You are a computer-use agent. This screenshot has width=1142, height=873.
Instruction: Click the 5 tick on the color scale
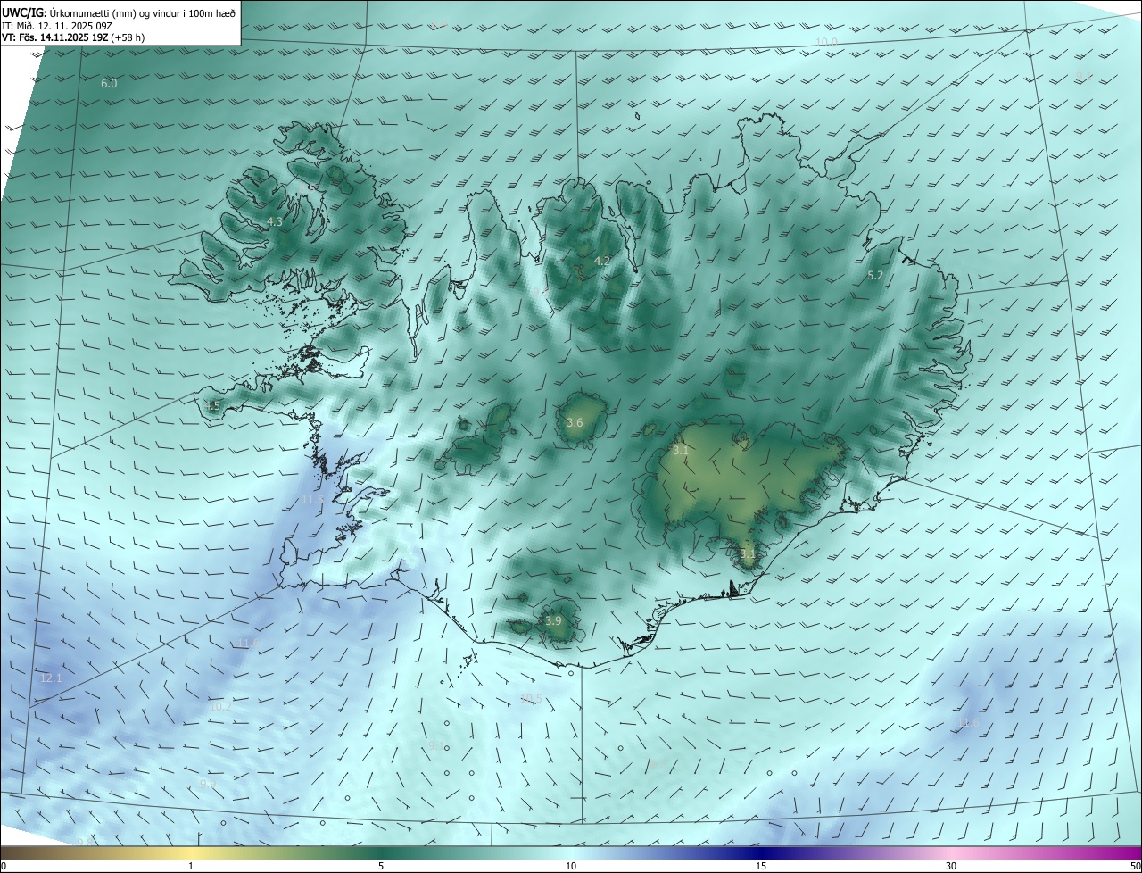tap(381, 866)
